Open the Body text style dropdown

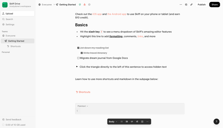(113, 122)
